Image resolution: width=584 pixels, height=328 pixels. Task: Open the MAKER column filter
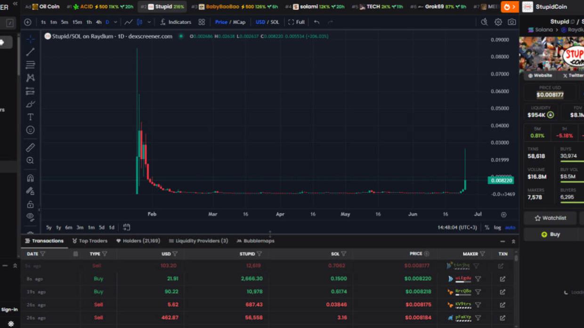[482, 254]
